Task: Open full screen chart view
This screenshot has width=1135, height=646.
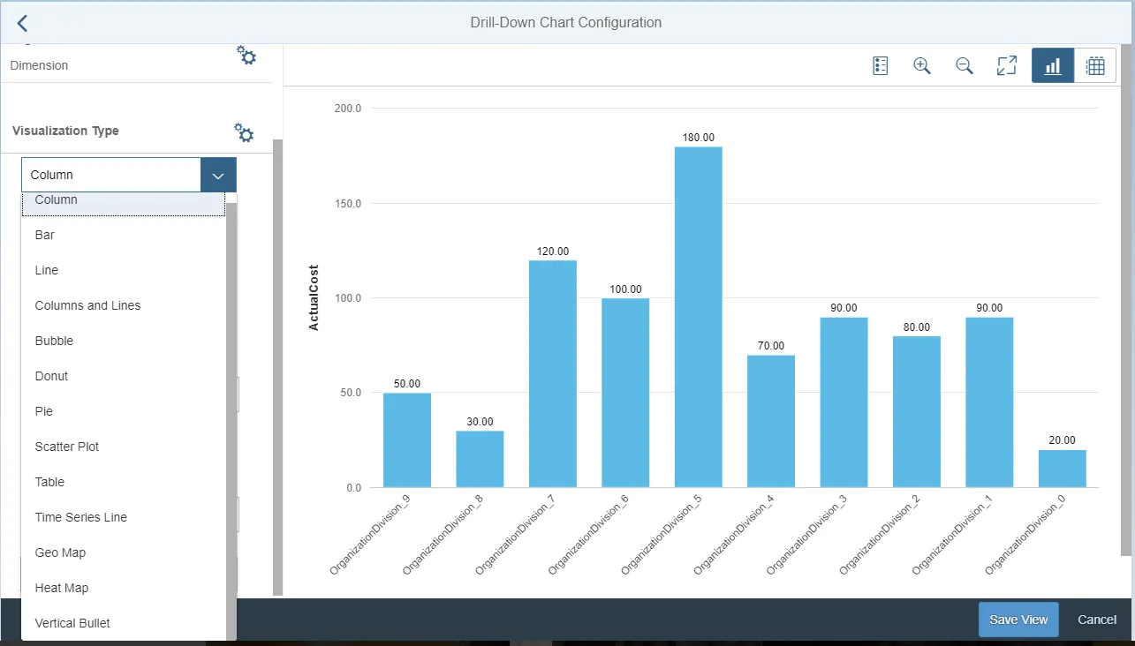Action: click(1006, 64)
